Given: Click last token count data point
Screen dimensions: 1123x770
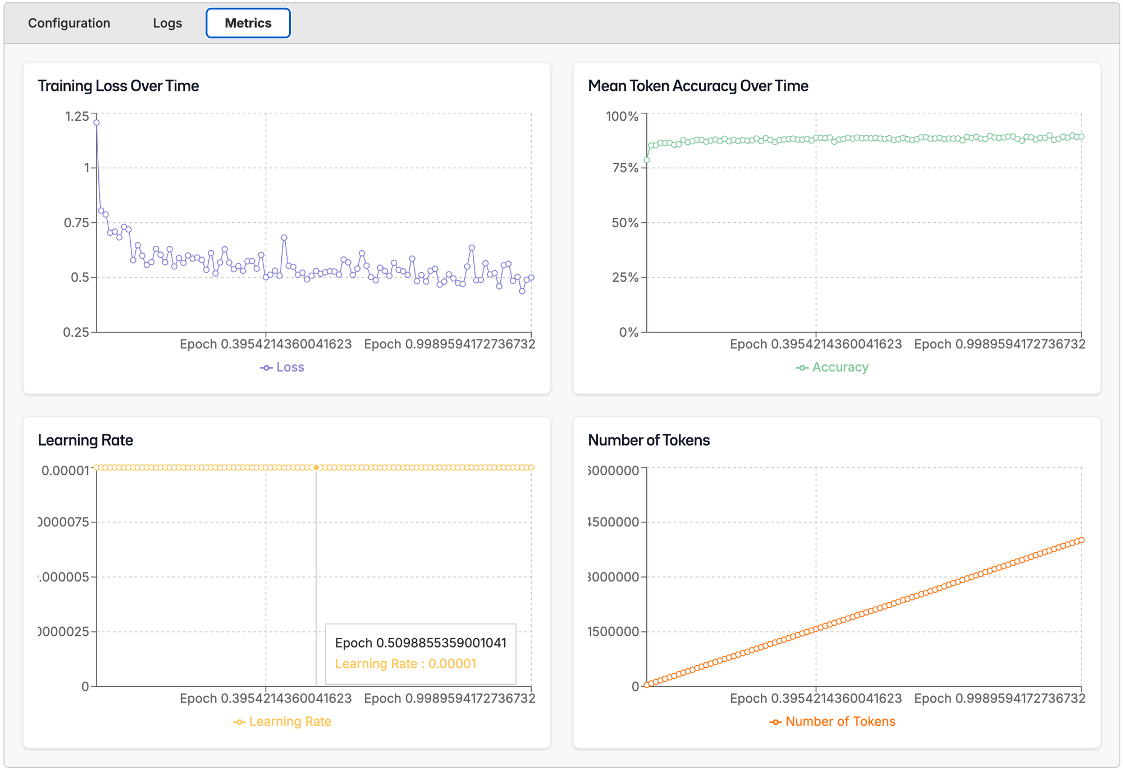Looking at the screenshot, I should [1081, 540].
